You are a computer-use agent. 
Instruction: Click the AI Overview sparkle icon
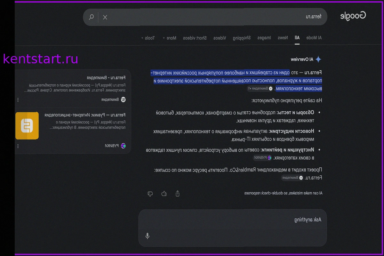[318, 60]
